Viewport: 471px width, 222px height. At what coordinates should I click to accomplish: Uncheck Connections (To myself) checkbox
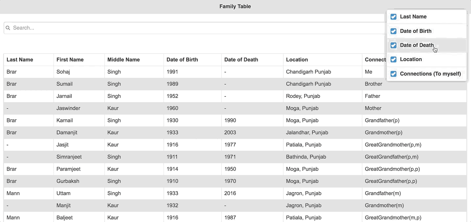(x=393, y=74)
